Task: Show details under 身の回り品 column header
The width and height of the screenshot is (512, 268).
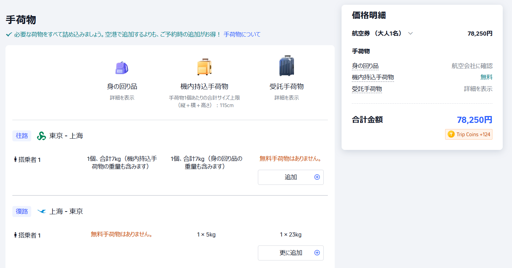Action: [122, 98]
